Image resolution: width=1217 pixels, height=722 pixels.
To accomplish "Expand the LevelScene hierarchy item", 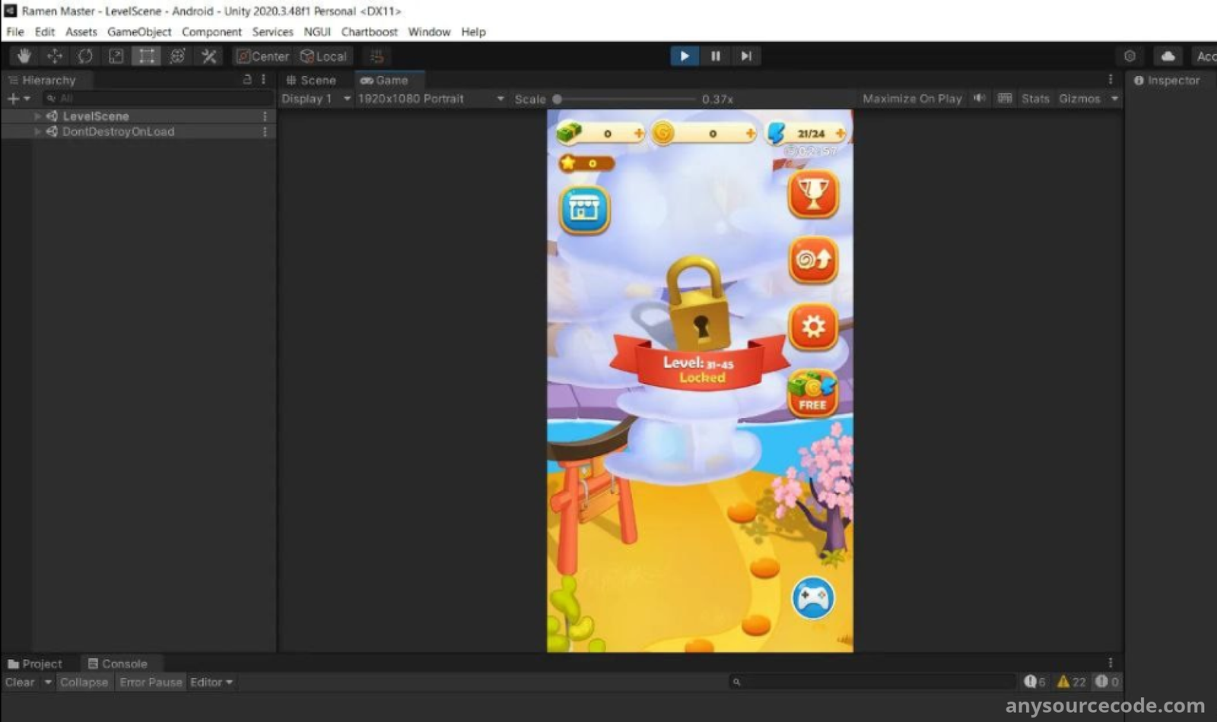I will click(x=37, y=116).
